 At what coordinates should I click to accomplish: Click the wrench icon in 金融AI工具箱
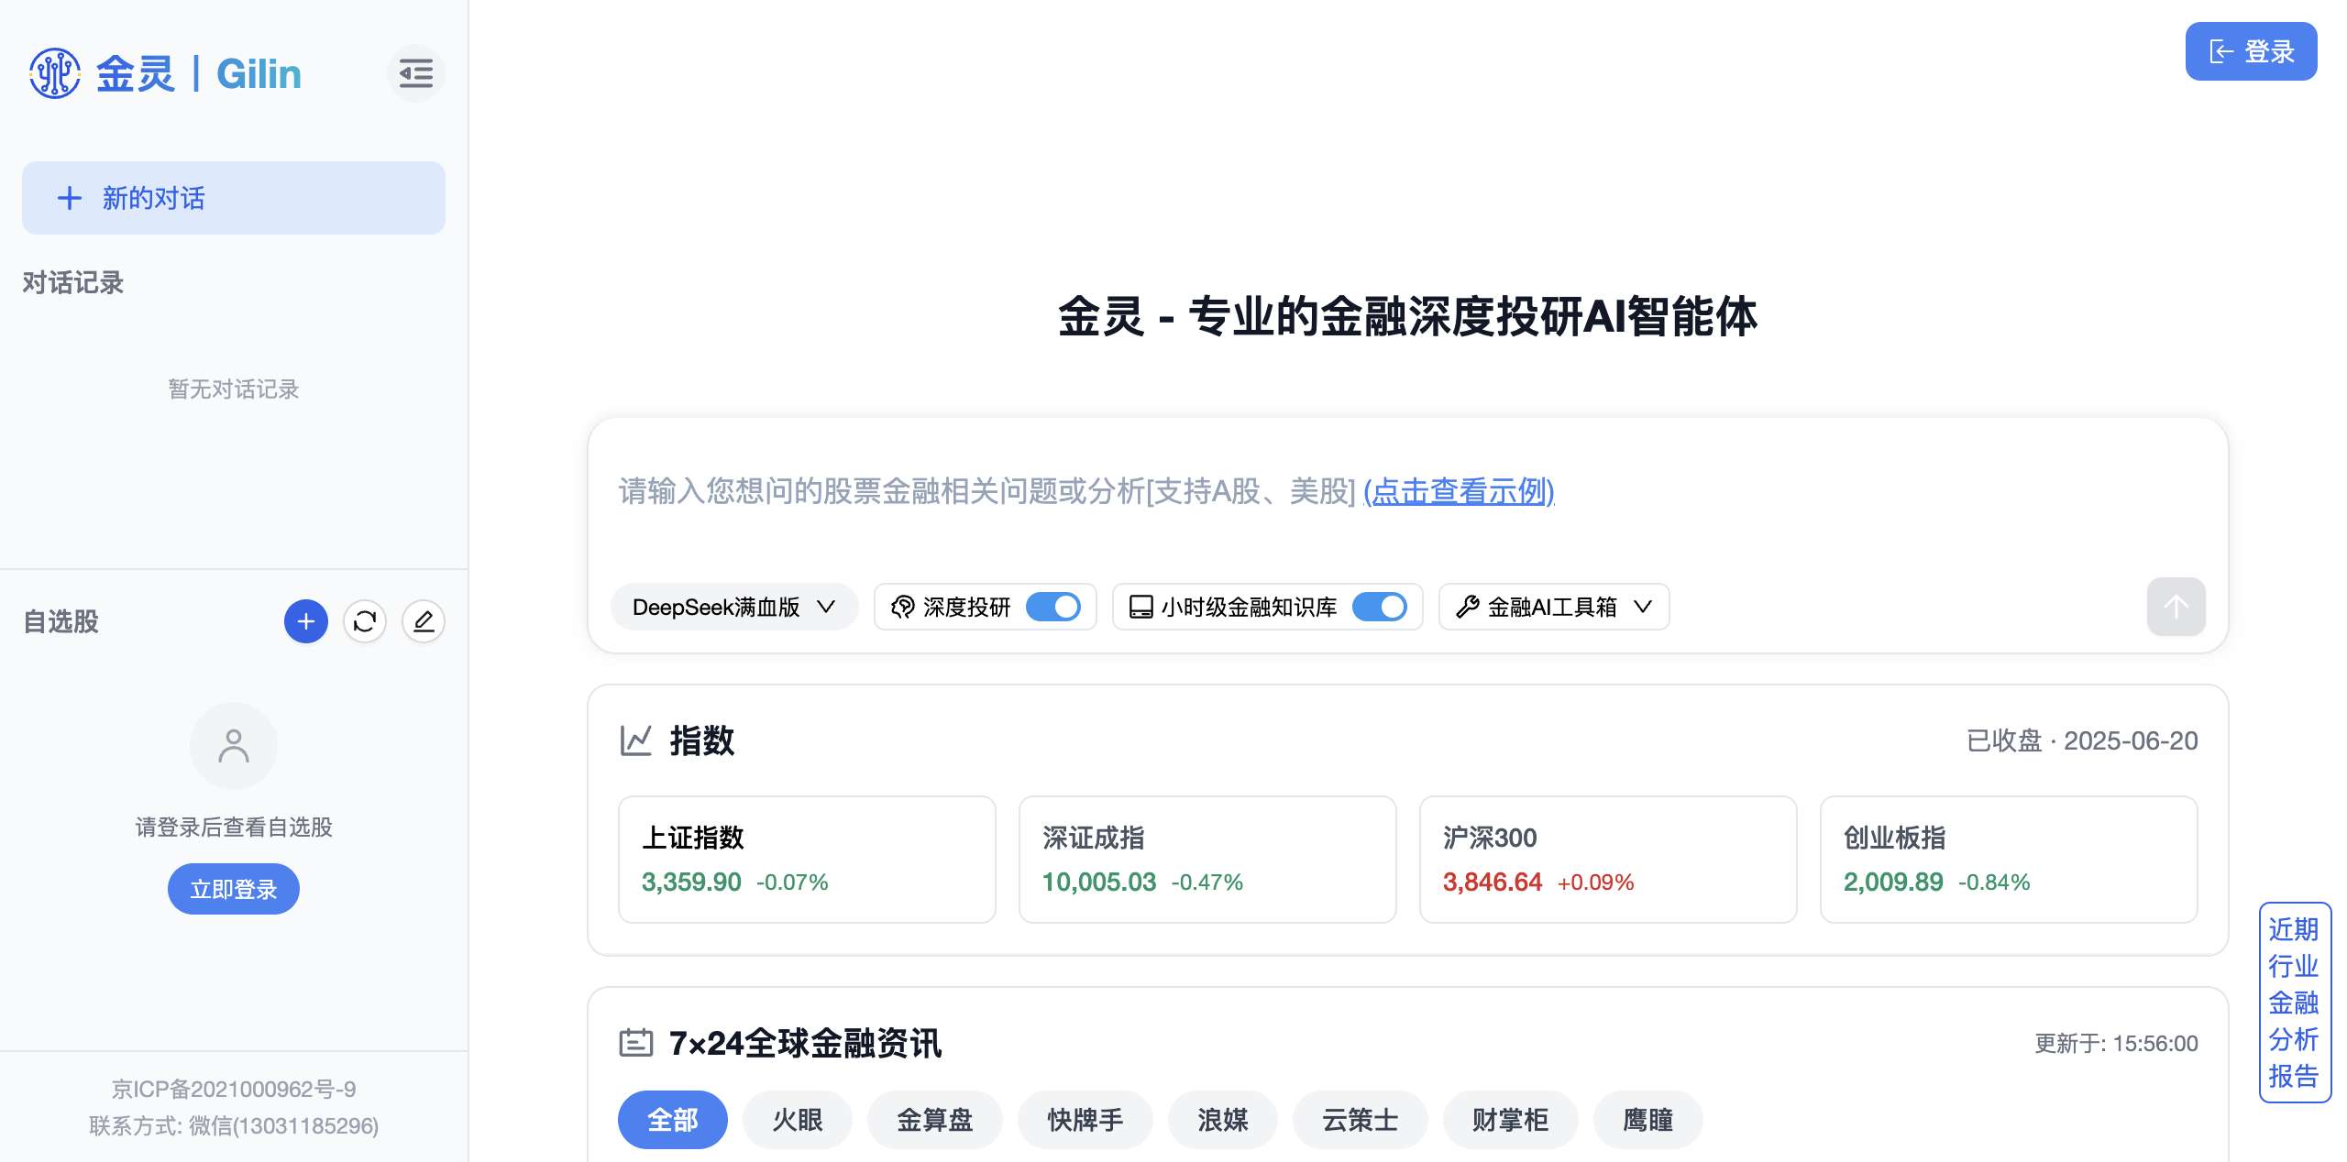1467,607
